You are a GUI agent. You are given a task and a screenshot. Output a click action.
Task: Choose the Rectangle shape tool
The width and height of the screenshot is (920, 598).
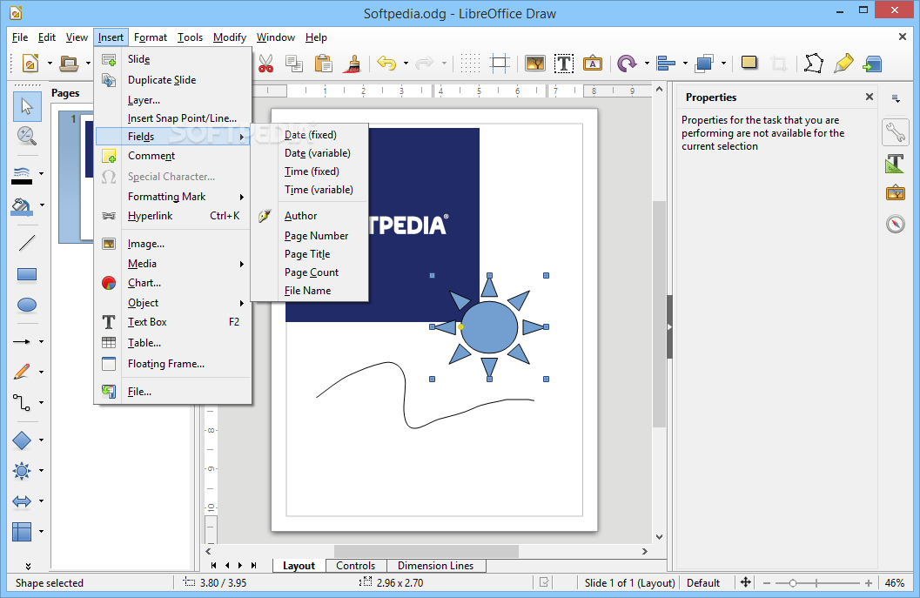[27, 274]
